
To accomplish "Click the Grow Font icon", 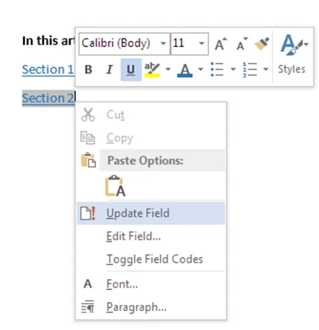I will pyautogui.click(x=221, y=44).
